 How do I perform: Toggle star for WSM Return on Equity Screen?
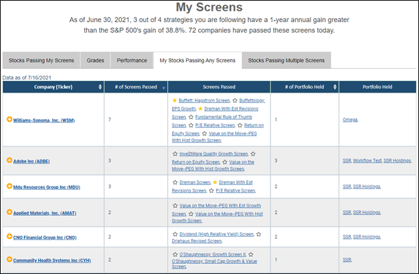(240, 126)
